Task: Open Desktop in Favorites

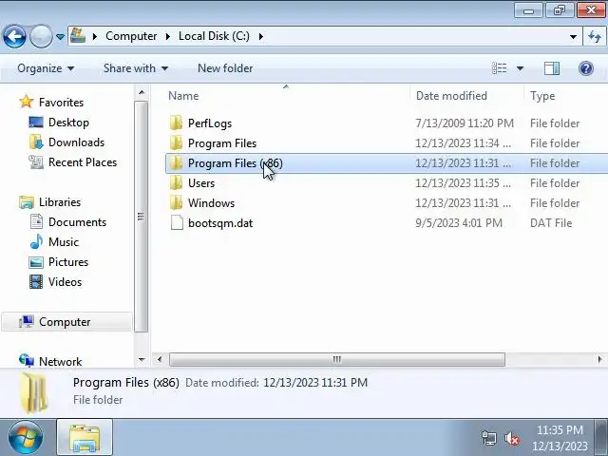Action: click(68, 123)
